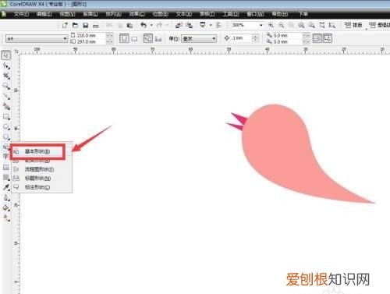The height and width of the screenshot is (294, 390).
Task: Adjust the .1 mm nudge offset stepper
Action: pyautogui.click(x=255, y=38)
